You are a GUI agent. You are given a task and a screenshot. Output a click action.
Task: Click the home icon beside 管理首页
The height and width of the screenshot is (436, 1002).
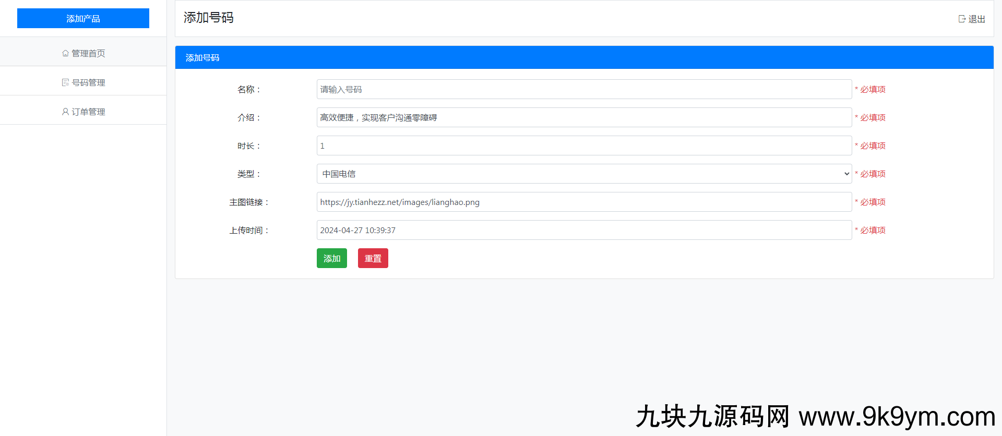tap(65, 53)
